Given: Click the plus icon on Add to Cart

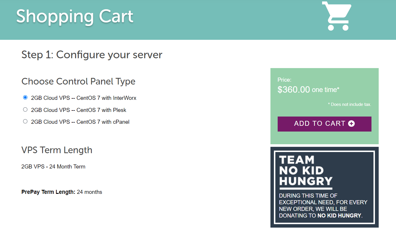Looking at the screenshot, I should 351,124.
